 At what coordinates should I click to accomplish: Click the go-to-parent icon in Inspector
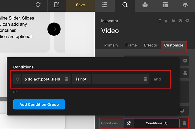click(160, 21)
